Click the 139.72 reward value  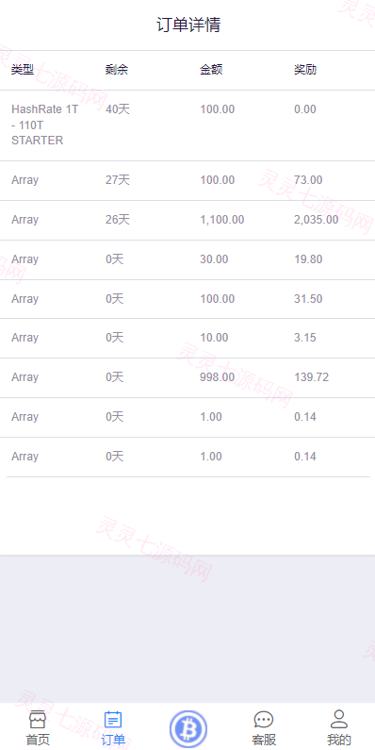pyautogui.click(x=312, y=377)
